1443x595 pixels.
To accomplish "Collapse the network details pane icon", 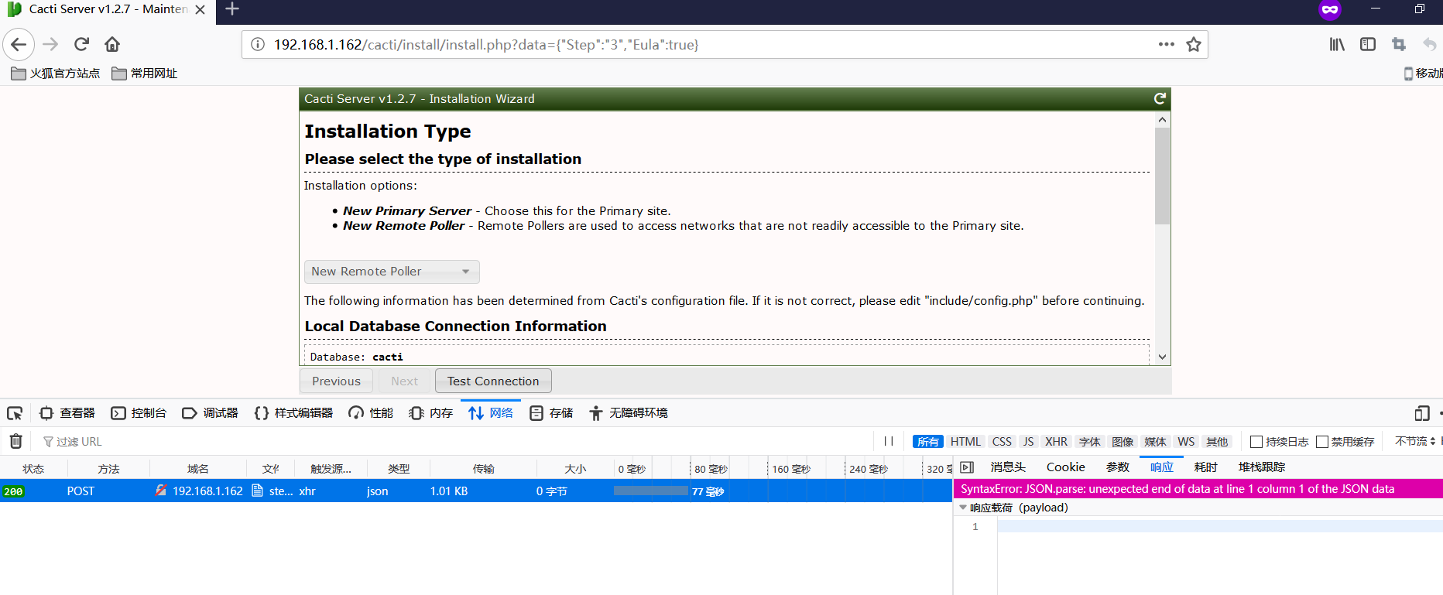I will coord(967,467).
